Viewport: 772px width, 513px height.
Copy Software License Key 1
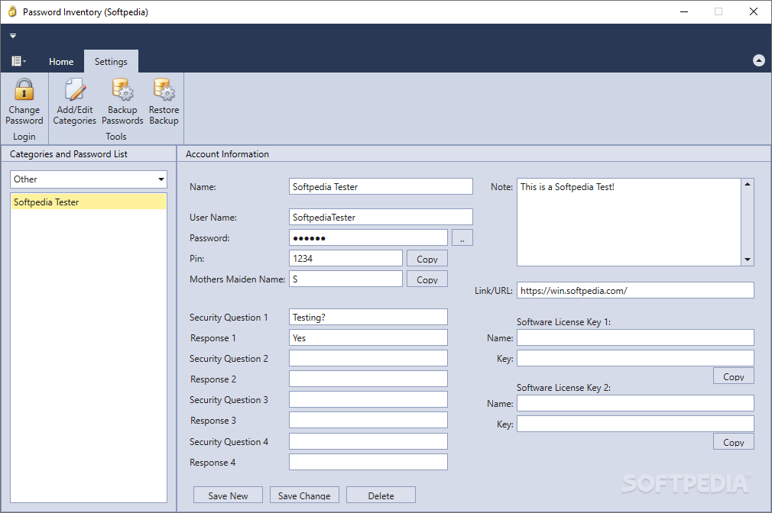click(734, 376)
